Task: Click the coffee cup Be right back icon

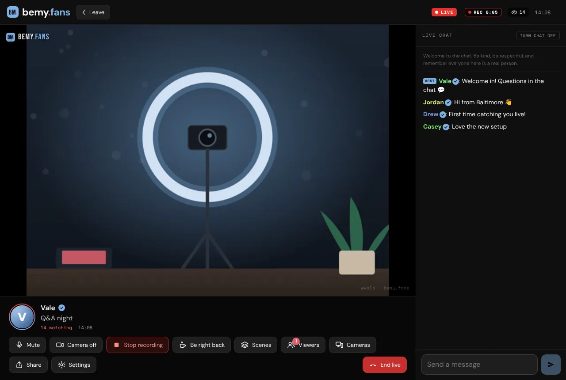Action: 183,345
